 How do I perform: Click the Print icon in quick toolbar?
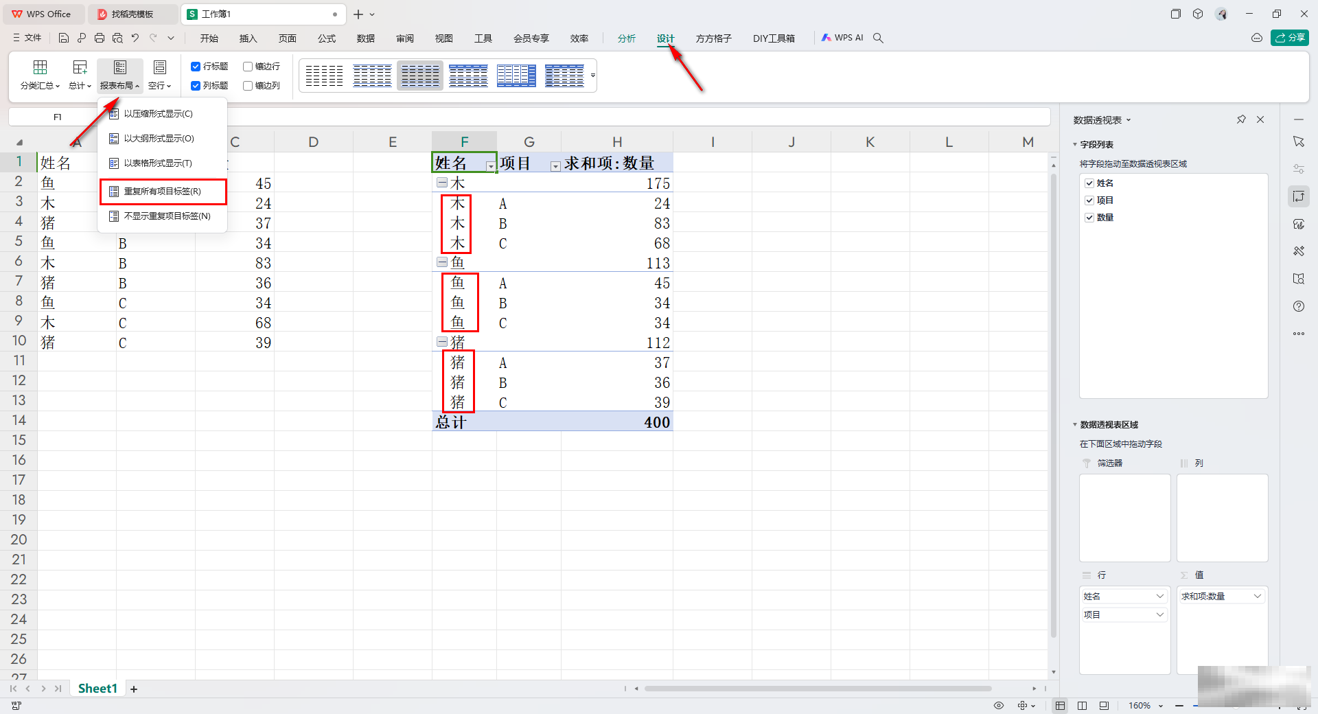[100, 38]
